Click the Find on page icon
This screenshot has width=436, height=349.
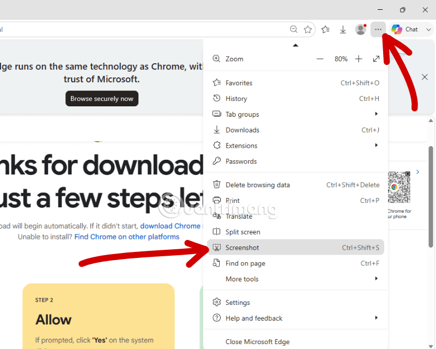coord(216,263)
